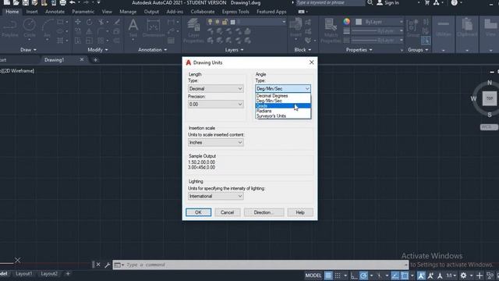
Task: Expand the Modify panel
Action: tap(97, 50)
